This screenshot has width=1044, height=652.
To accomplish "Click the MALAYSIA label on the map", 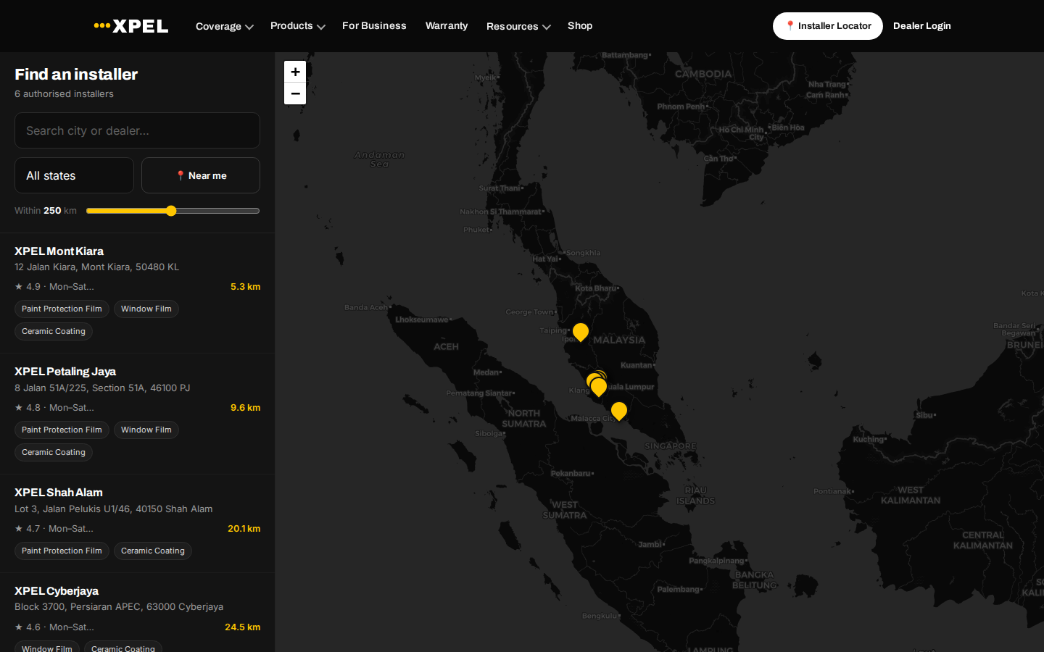I will point(619,340).
